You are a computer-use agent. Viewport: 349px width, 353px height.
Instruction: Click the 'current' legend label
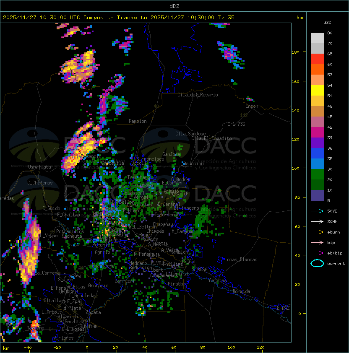[x=336, y=264]
